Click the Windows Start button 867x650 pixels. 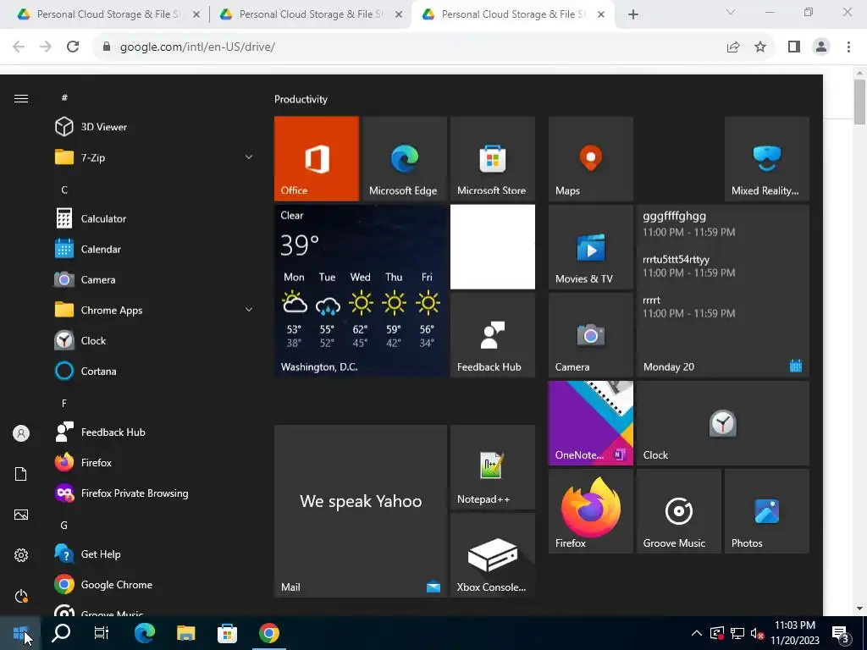tap(20, 633)
